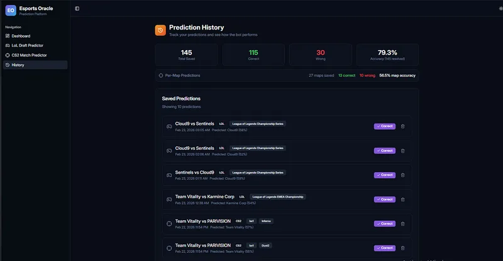Click the orange Prediction History icon
Viewport: 503px width, 261px height.
[x=160, y=30]
